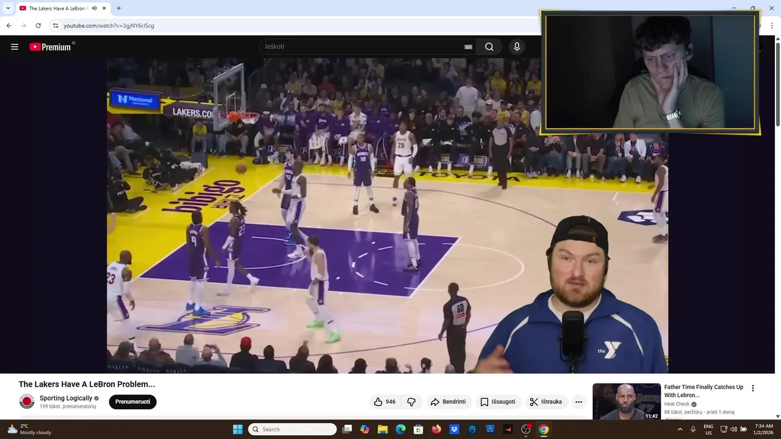Save video using Išsaugoti button

(498, 402)
